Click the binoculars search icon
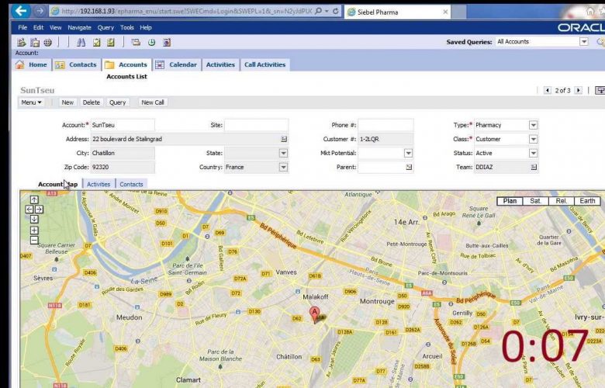 click(x=81, y=42)
